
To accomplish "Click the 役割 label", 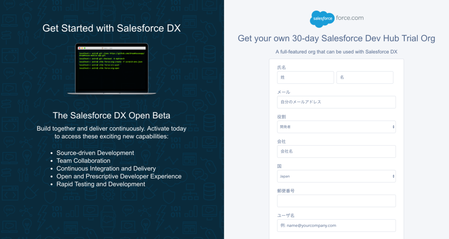I will (x=282, y=117).
